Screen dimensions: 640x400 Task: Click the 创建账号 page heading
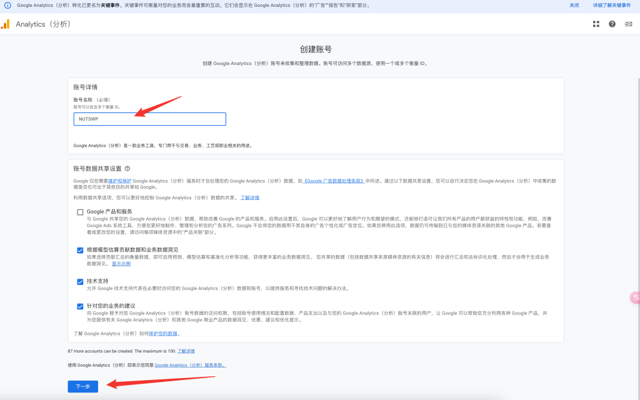(316, 49)
